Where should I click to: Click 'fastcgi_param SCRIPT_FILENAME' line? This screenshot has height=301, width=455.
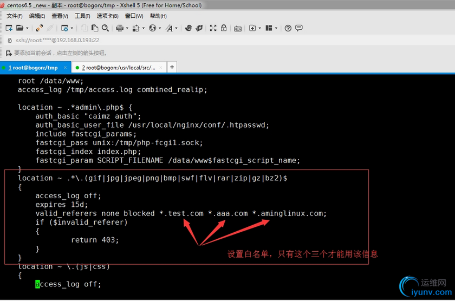[x=168, y=160]
